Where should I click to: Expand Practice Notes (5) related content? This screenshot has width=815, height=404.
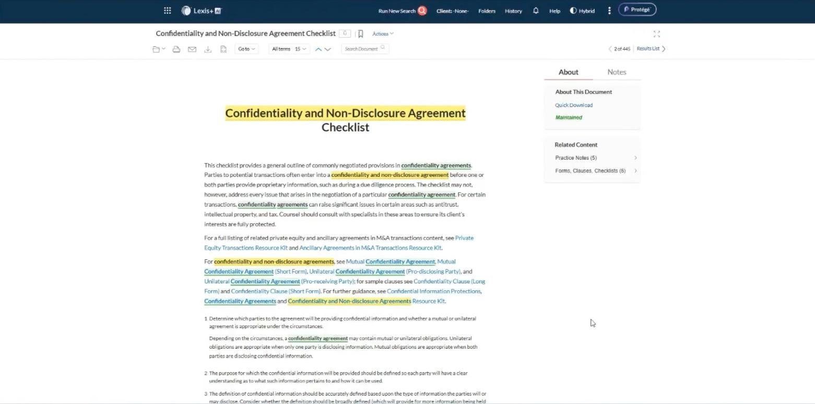click(596, 158)
